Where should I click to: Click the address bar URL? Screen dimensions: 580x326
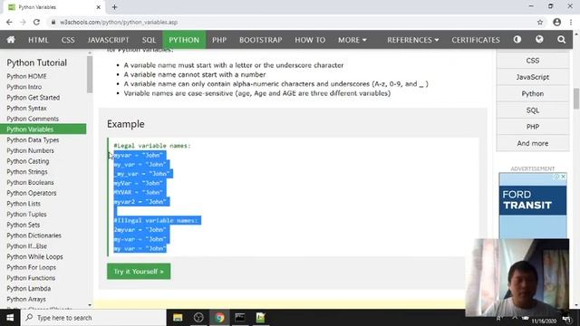(x=119, y=22)
